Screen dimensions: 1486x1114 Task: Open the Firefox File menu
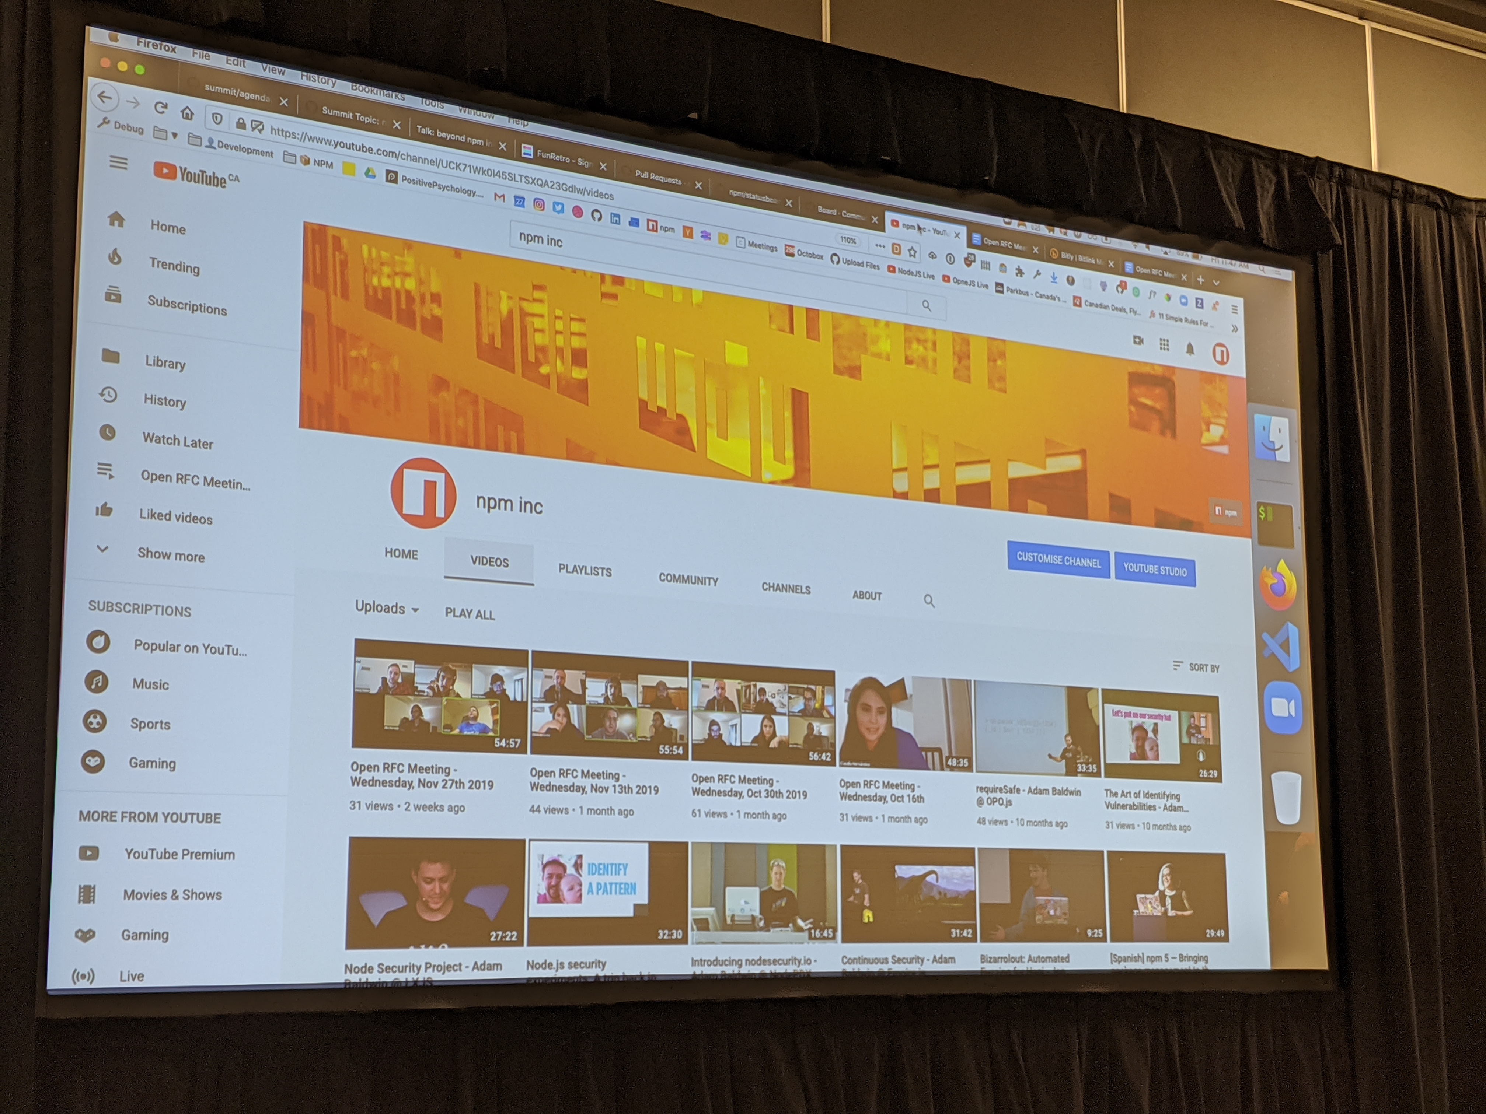(201, 55)
